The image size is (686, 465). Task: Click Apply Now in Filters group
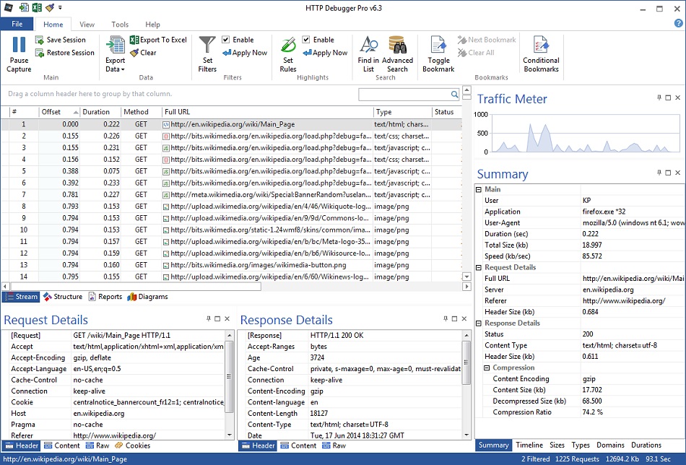[245, 53]
